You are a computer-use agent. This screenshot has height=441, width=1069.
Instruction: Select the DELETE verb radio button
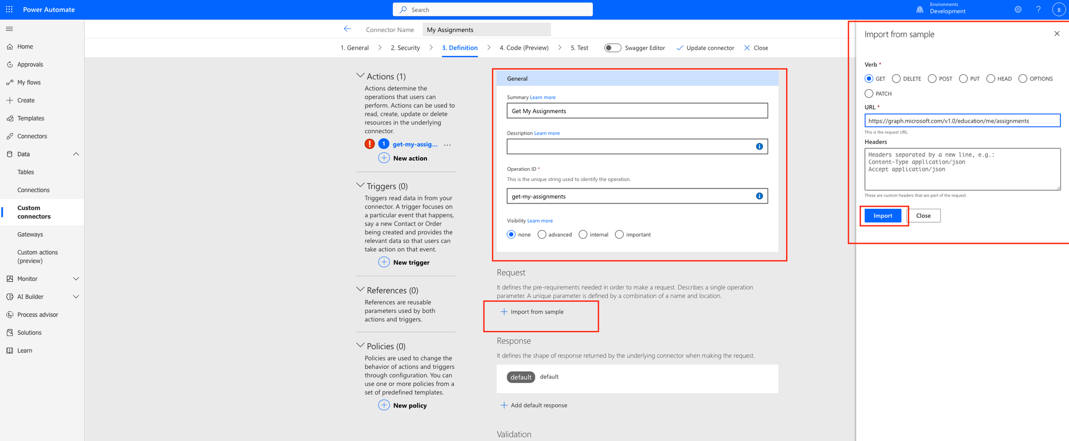click(896, 78)
